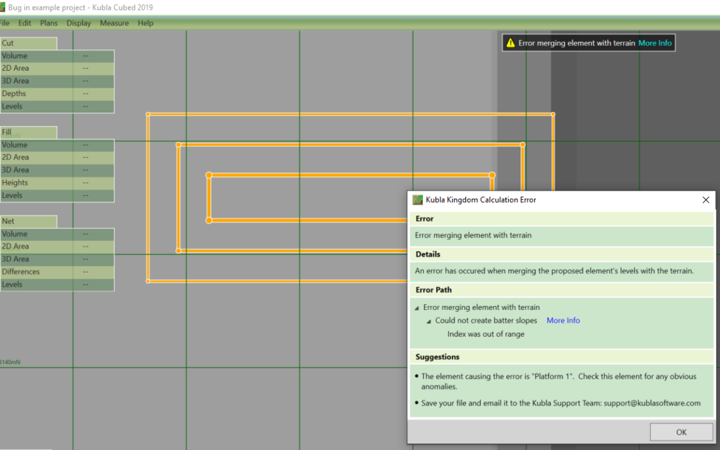Click the 3D Area row in the Cut panel
The height and width of the screenshot is (450, 720).
pyautogui.click(x=57, y=81)
